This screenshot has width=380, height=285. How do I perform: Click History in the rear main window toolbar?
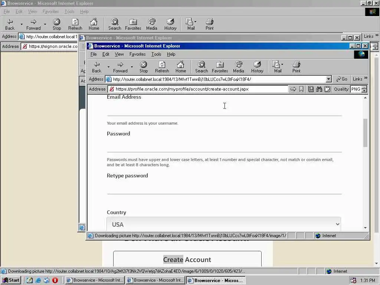click(x=170, y=24)
